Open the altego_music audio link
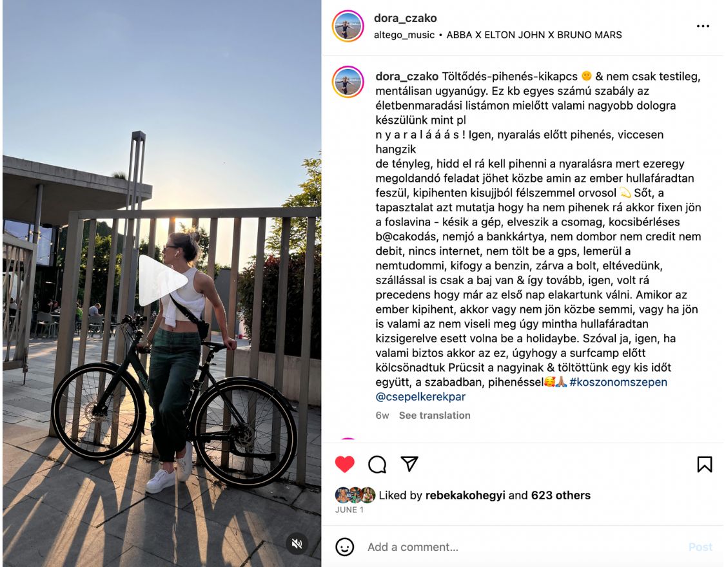 tap(404, 35)
